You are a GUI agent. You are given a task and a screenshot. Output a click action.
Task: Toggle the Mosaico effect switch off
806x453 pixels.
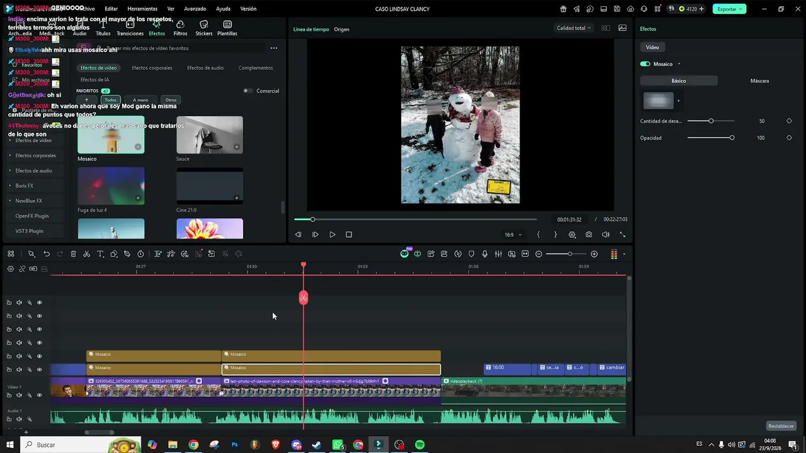coord(645,64)
